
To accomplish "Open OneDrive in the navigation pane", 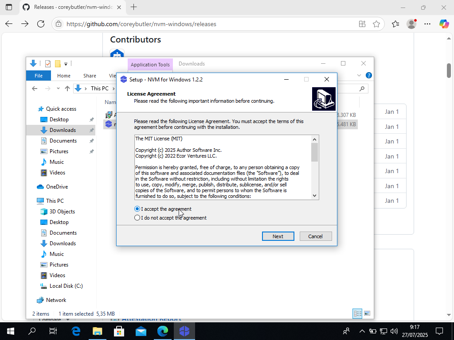I will point(57,187).
